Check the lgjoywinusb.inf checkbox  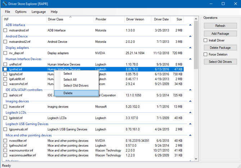[5, 129]
